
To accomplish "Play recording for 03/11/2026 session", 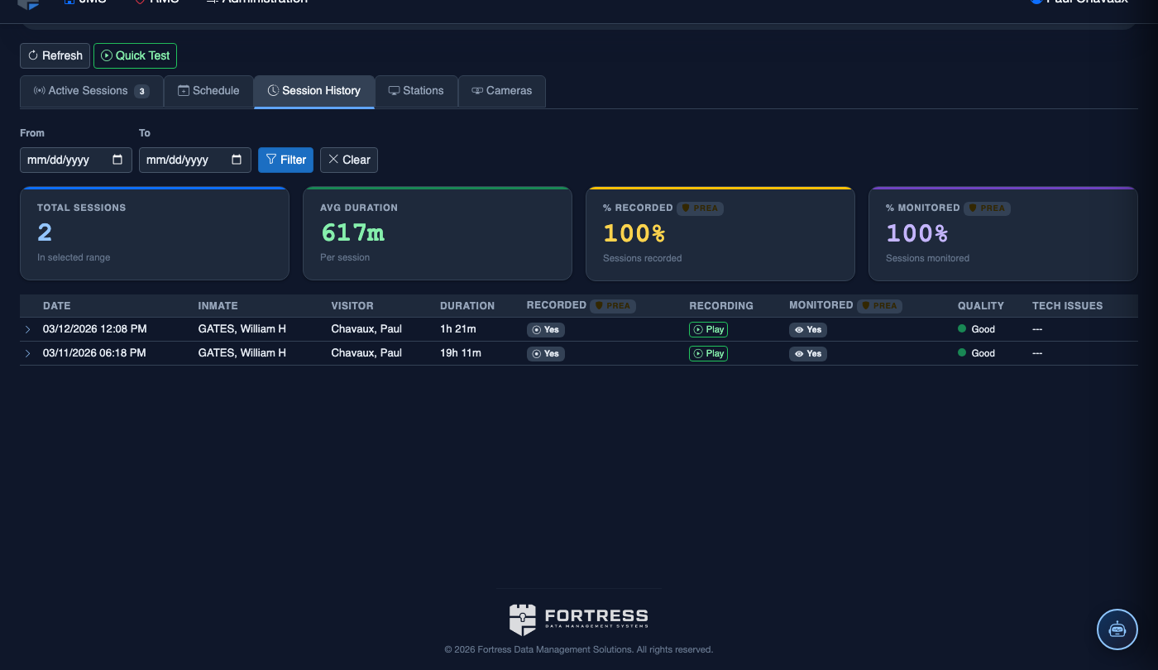I will [x=708, y=353].
